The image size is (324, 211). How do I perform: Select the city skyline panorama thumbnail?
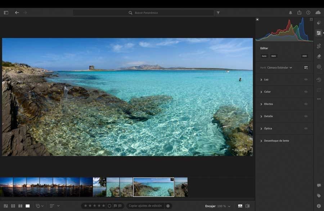(46, 187)
